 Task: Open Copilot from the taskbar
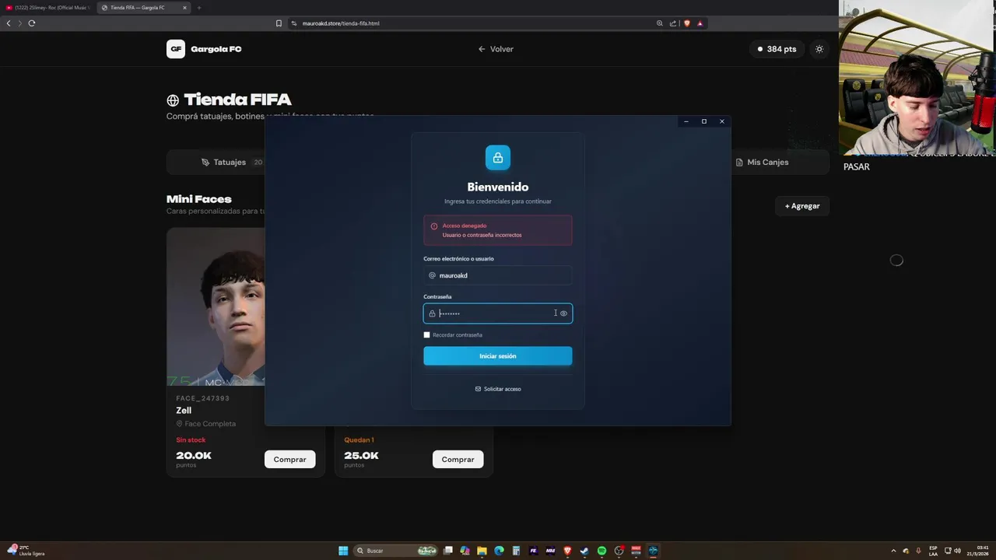[465, 551]
